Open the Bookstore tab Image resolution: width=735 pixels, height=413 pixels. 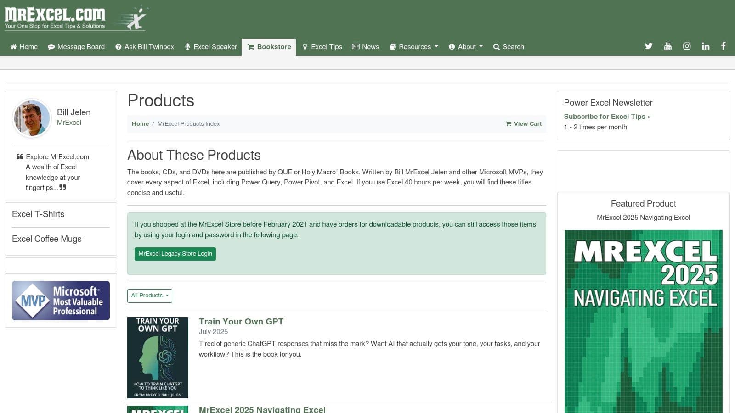pos(269,47)
